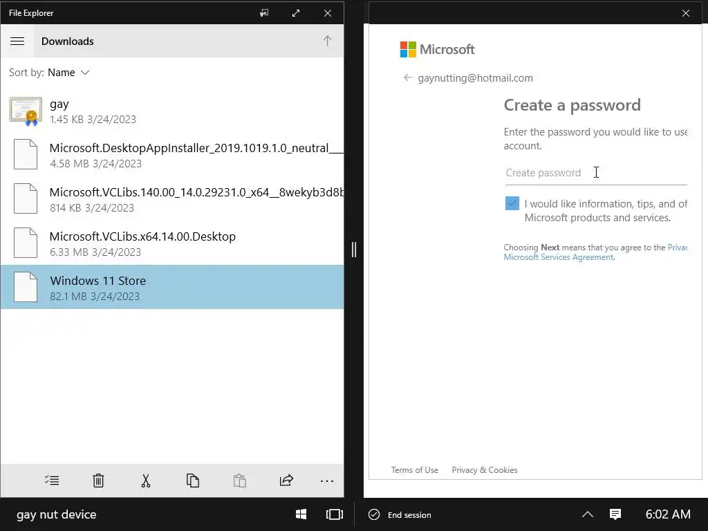The height and width of the screenshot is (531, 708).
Task: Go back using arrow beside gaynutting@hotmail.com
Action: click(408, 77)
